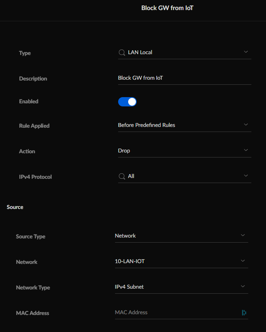Image resolution: width=266 pixels, height=332 pixels.
Task: Click the Before Predefined Rules value
Action: 146,125
